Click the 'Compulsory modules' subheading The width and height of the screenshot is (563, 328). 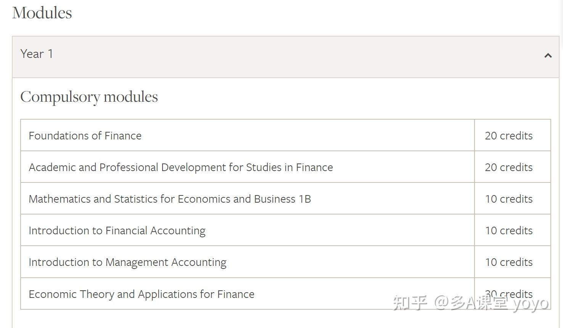(89, 97)
